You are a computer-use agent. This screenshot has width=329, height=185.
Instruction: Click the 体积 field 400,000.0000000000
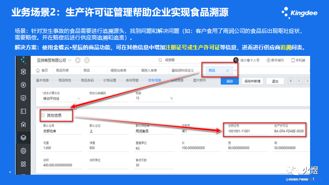point(62,165)
